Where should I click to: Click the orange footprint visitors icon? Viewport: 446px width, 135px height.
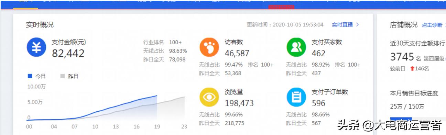pos(209,47)
